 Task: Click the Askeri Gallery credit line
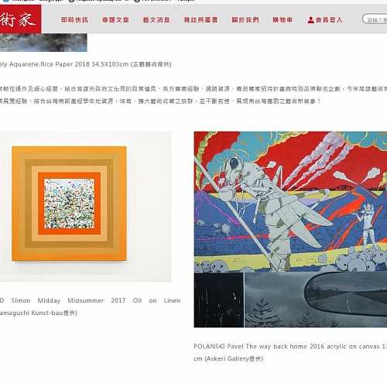(x=228, y=358)
